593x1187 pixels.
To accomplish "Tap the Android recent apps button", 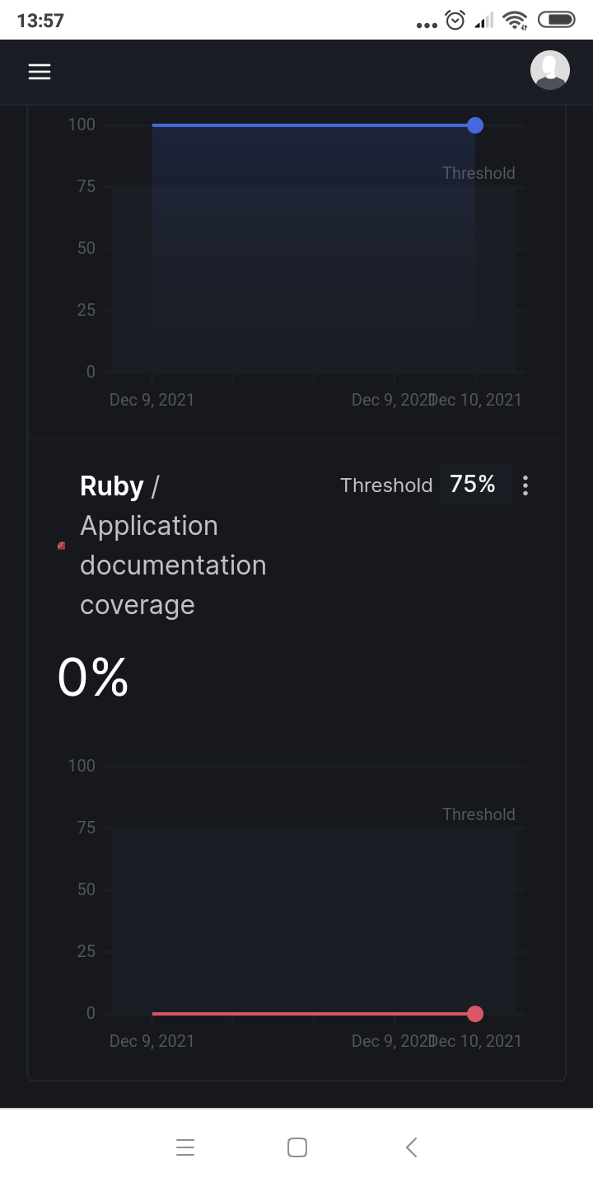I will tap(185, 1147).
